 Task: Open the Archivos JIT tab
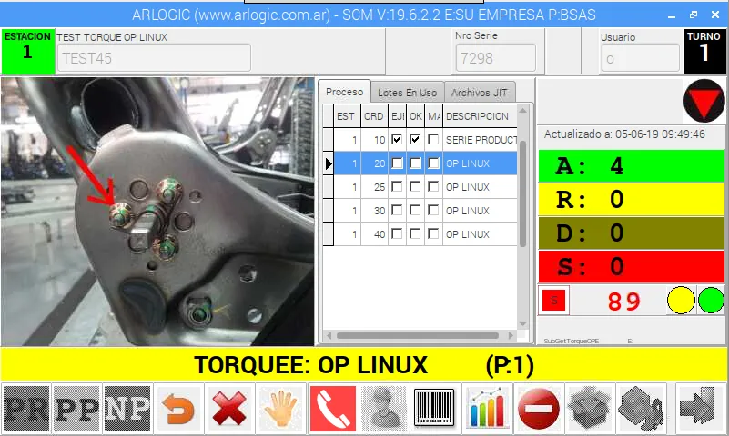coord(480,93)
